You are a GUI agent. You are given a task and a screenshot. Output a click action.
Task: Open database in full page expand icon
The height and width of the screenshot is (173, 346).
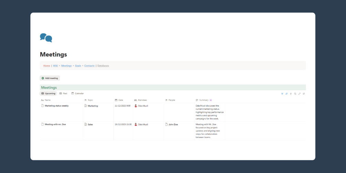pos(300,94)
